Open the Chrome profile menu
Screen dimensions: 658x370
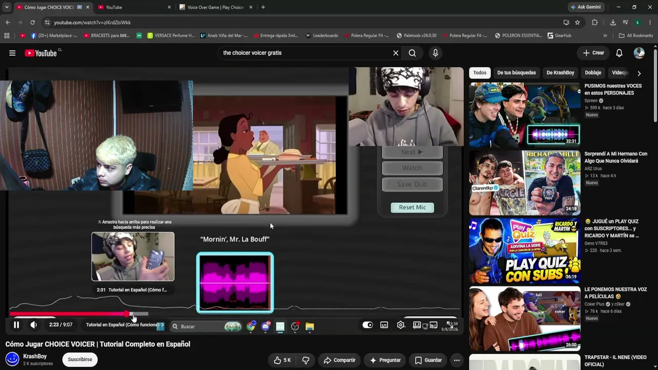click(637, 23)
